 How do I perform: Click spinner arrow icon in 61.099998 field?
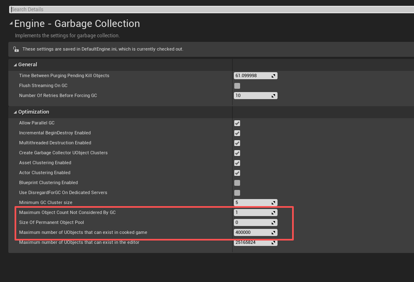tap(273, 76)
